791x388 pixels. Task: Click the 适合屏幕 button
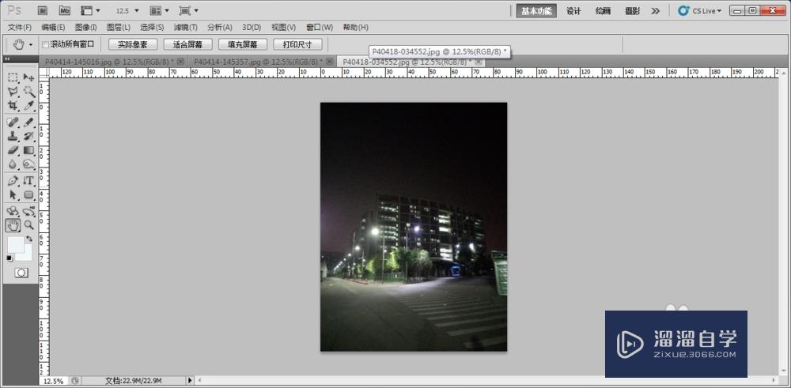click(x=187, y=44)
